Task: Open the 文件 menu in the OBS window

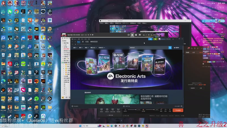Action: coord(102,23)
